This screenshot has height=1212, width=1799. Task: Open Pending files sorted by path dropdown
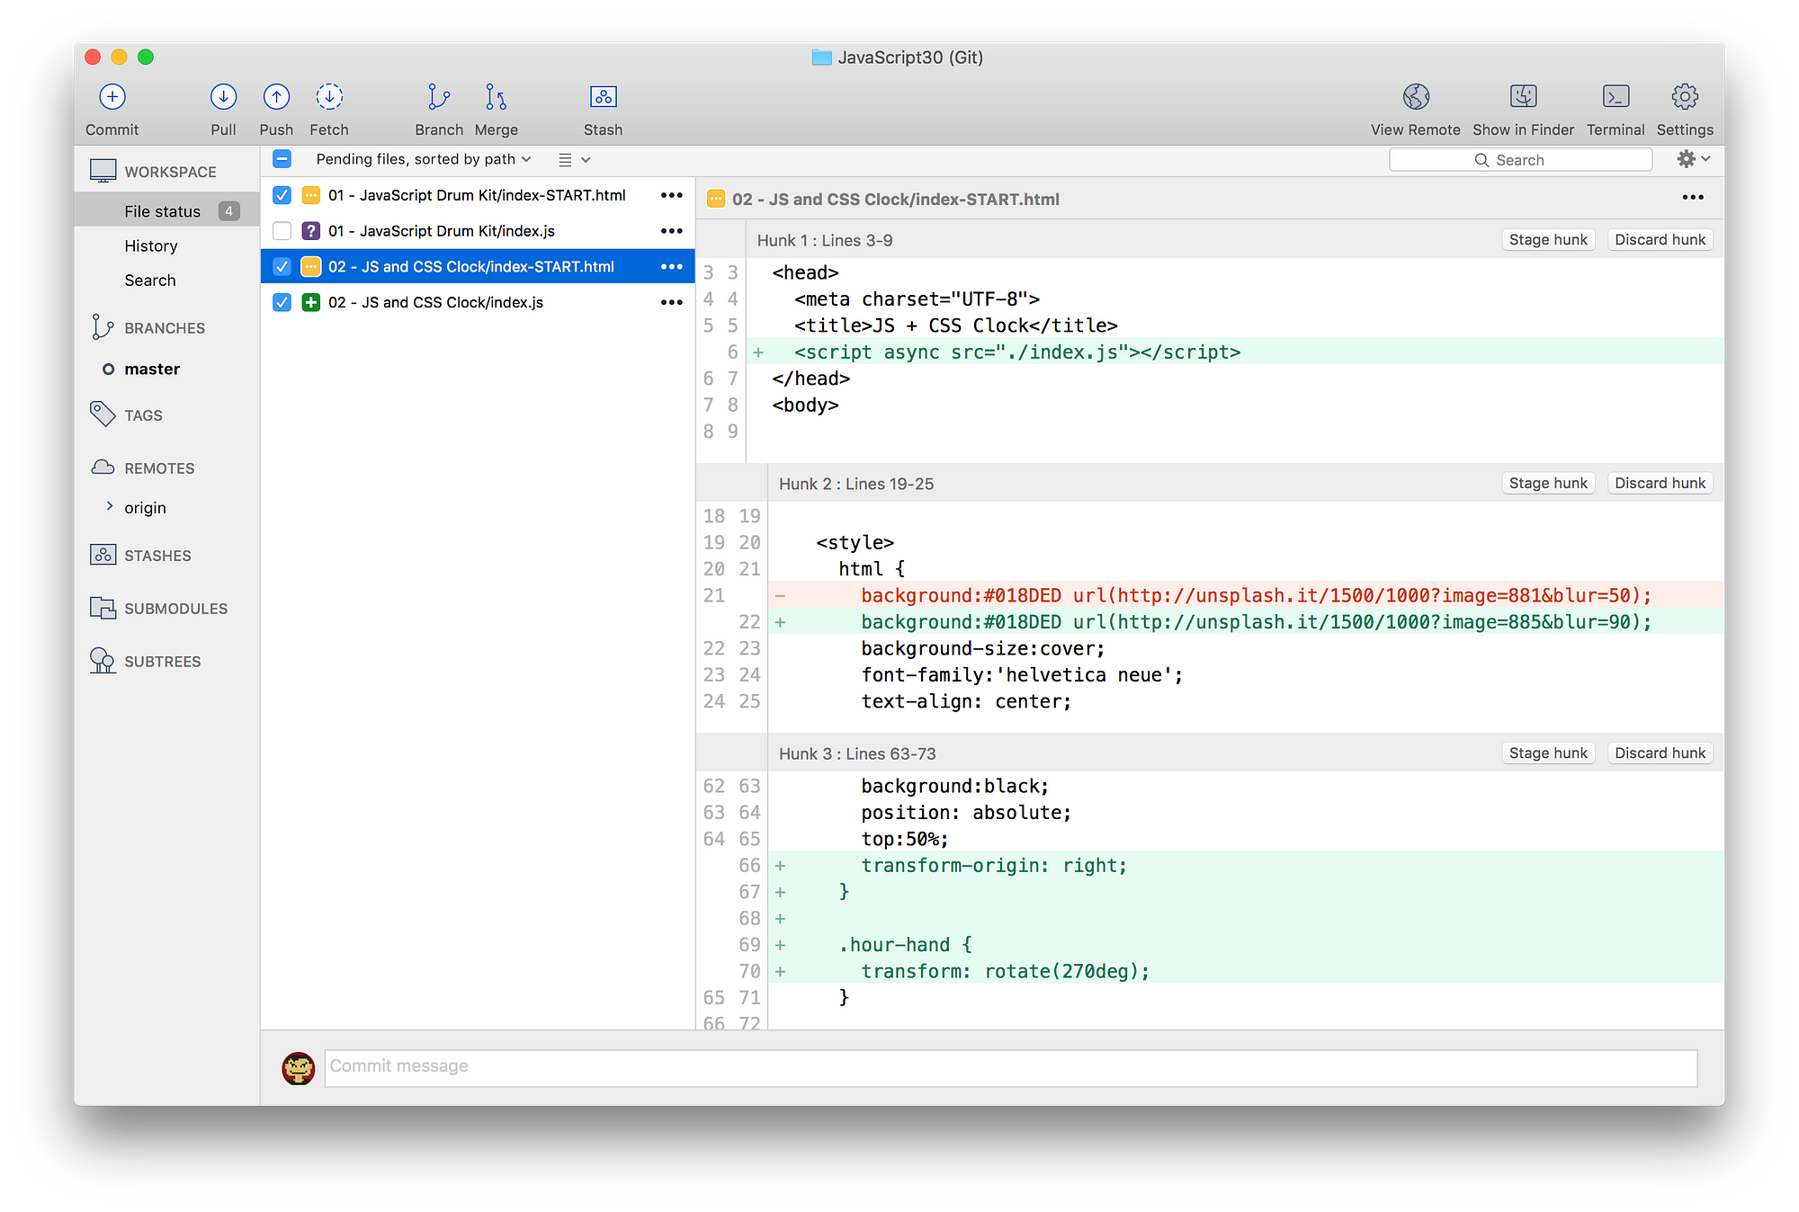pyautogui.click(x=424, y=159)
